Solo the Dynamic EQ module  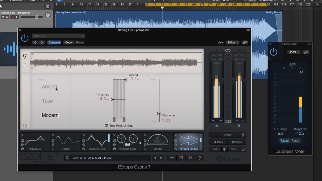tap(84, 145)
